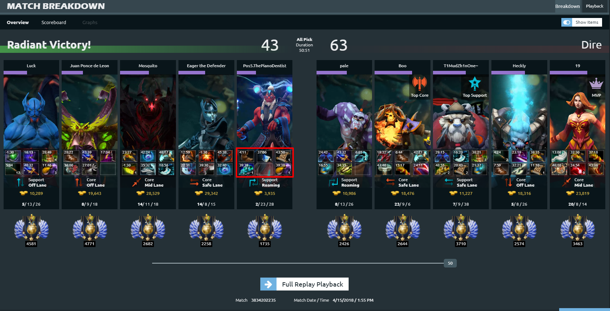
Task: Switch to the Scoreboard tab
Action: [54, 22]
